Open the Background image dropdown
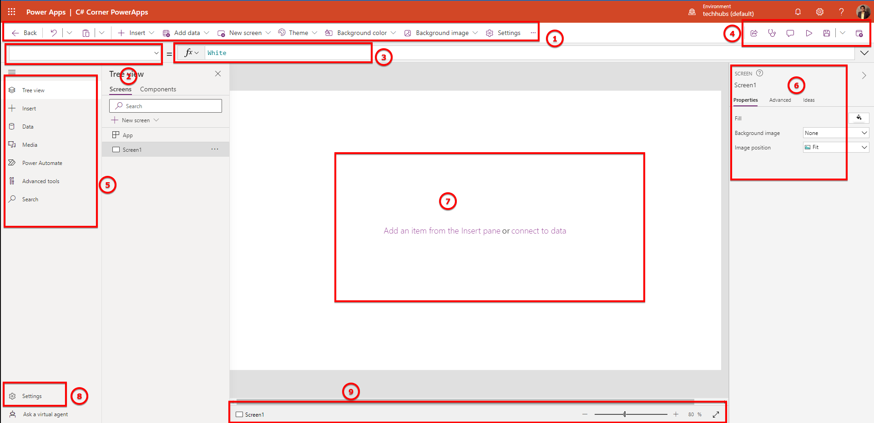This screenshot has height=423, width=874. (440, 32)
